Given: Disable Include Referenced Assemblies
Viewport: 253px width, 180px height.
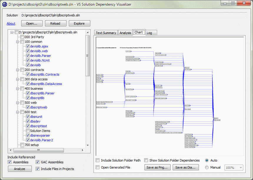Looking at the screenshot, I should (10, 162).
